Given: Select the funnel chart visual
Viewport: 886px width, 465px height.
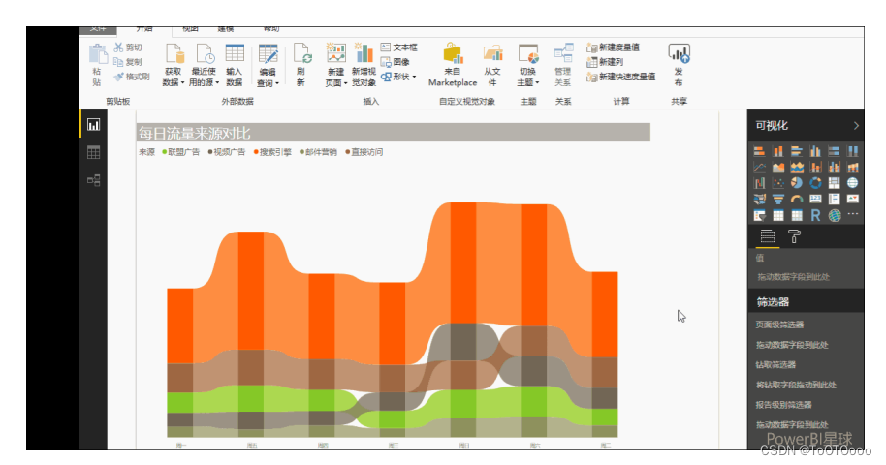Looking at the screenshot, I should pos(778,199).
